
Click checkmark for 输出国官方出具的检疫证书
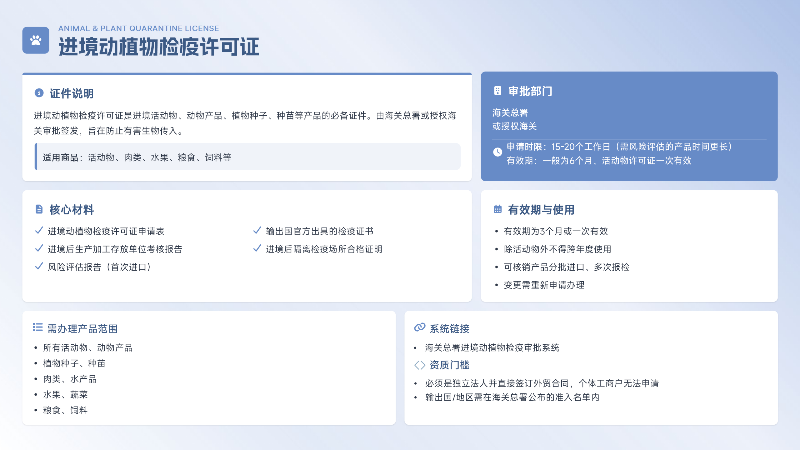tap(257, 231)
